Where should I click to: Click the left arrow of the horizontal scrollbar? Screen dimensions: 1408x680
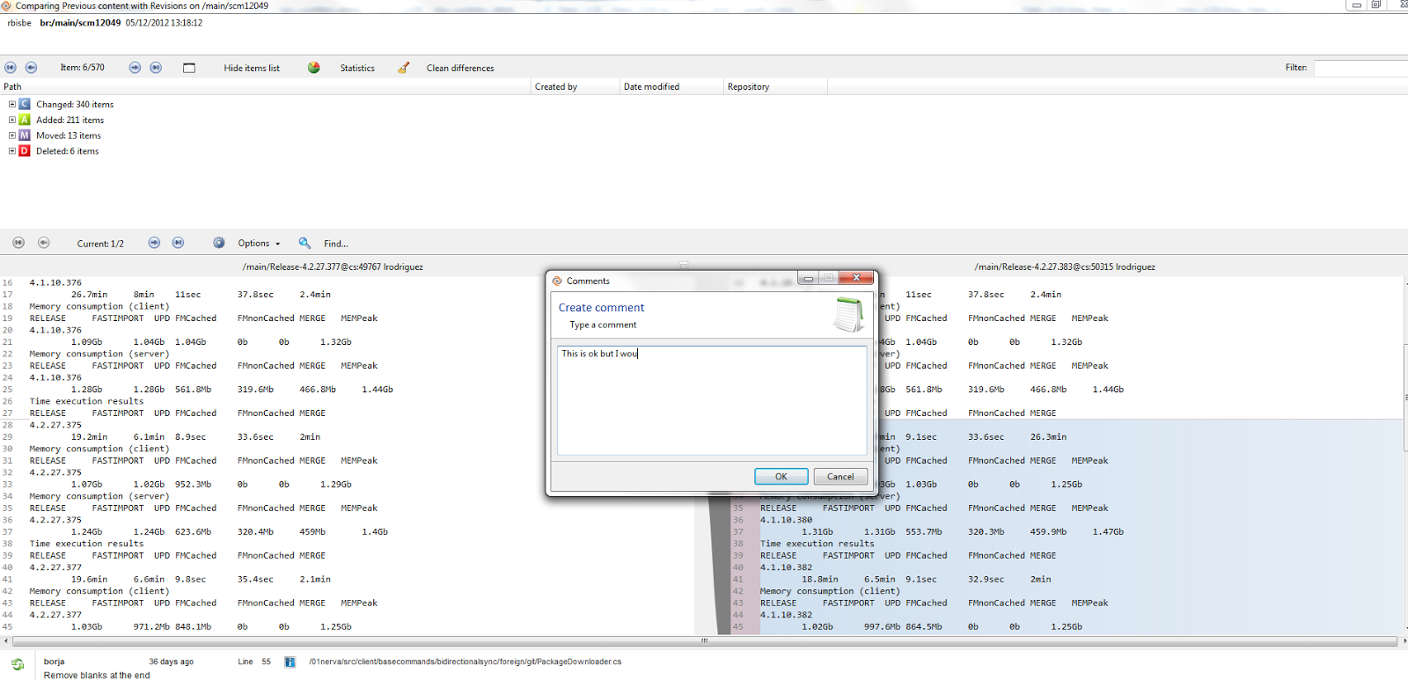coord(6,641)
